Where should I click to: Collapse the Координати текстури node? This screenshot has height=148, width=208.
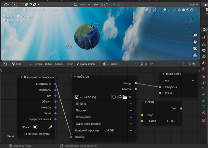21,77
